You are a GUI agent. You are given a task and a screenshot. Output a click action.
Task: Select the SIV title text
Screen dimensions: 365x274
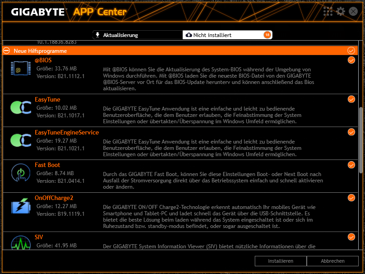coord(39,237)
